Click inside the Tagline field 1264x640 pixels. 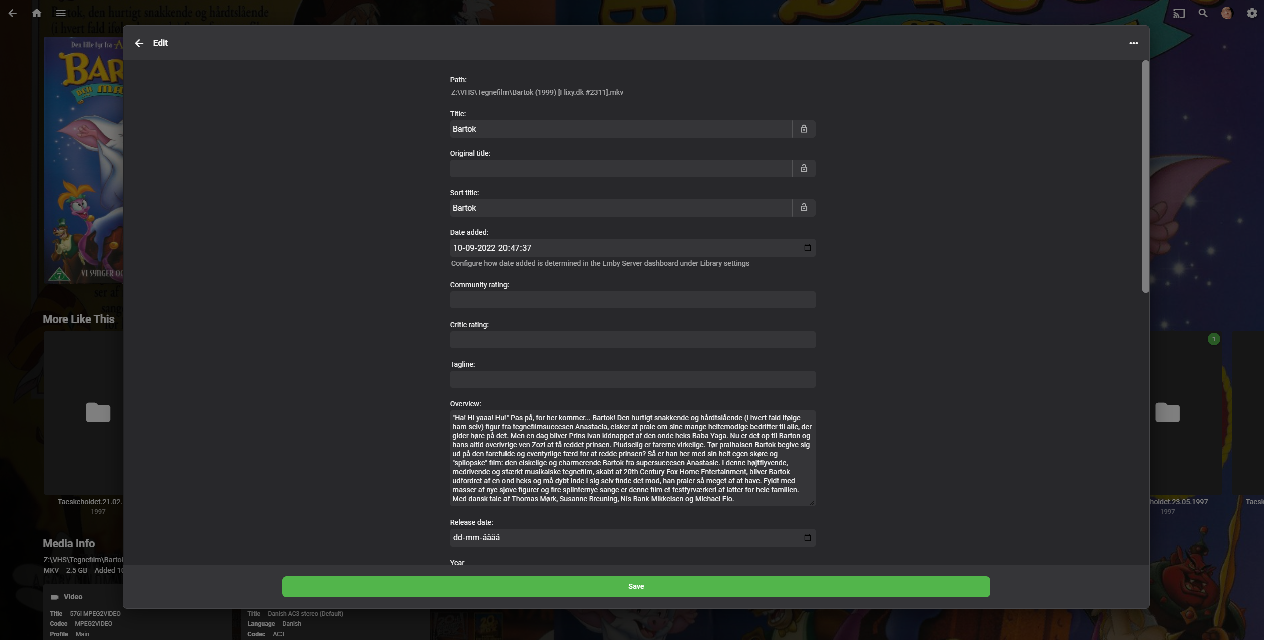(x=632, y=379)
